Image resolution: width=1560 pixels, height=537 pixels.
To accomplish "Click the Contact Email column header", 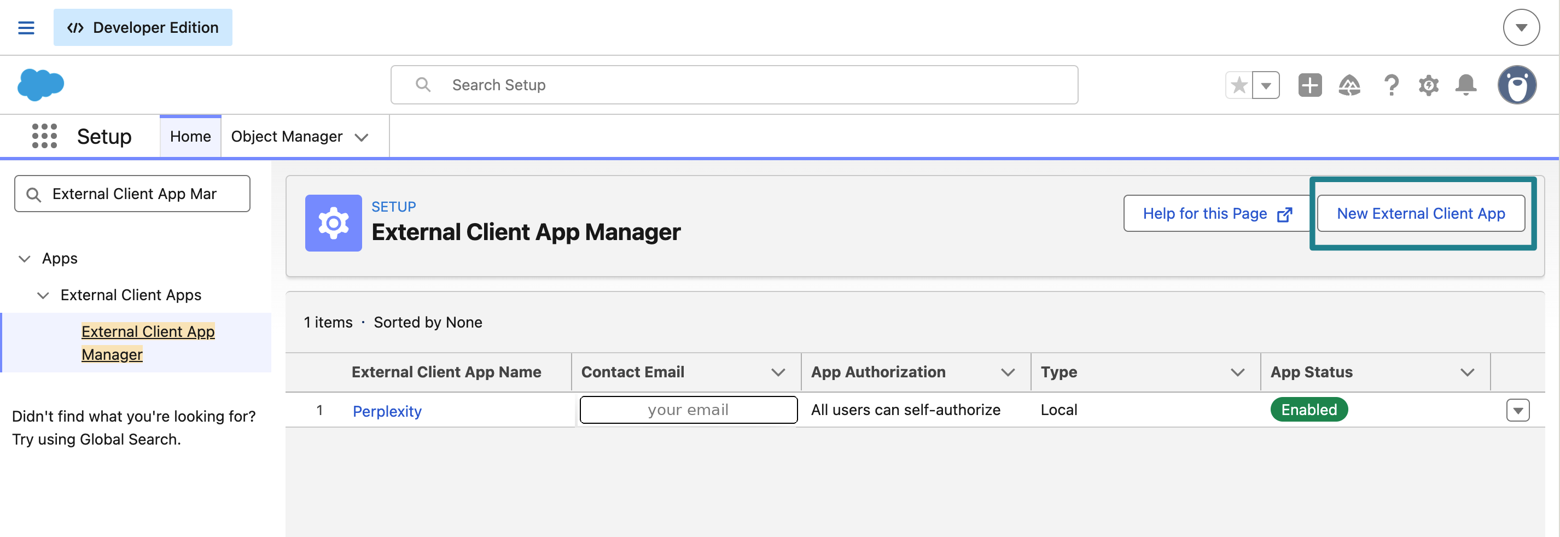I will pyautogui.click(x=632, y=372).
